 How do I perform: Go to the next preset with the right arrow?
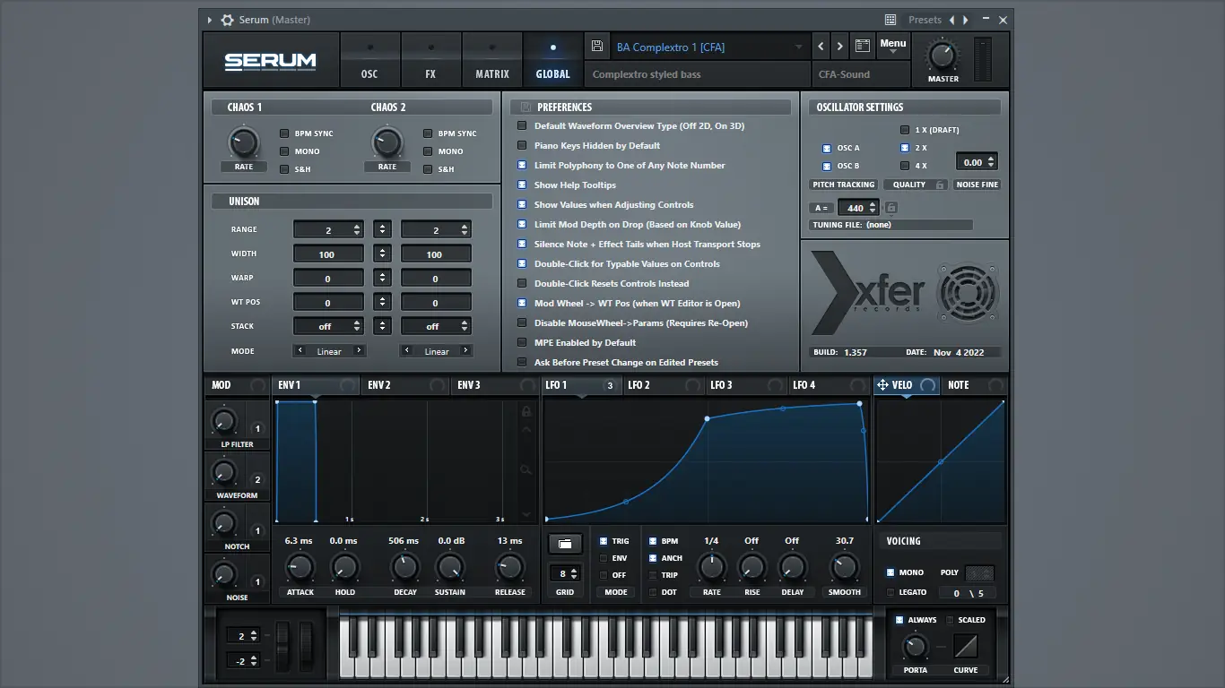point(840,47)
